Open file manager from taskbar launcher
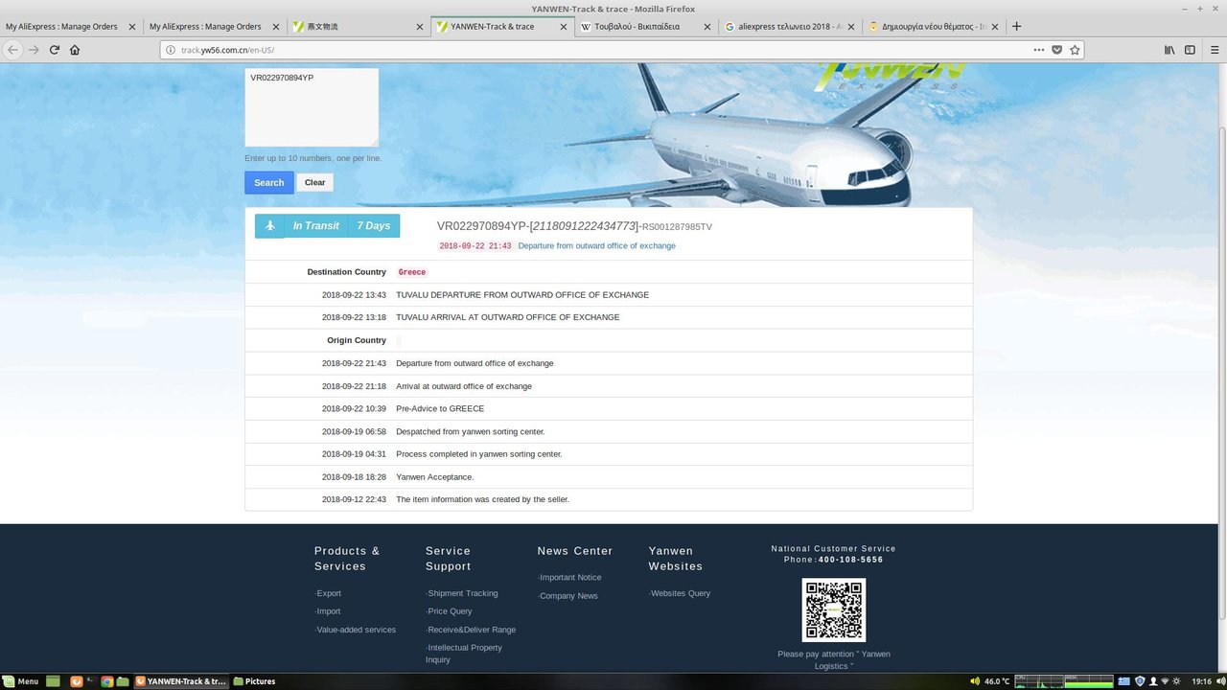This screenshot has height=690, width=1227. coord(123,681)
